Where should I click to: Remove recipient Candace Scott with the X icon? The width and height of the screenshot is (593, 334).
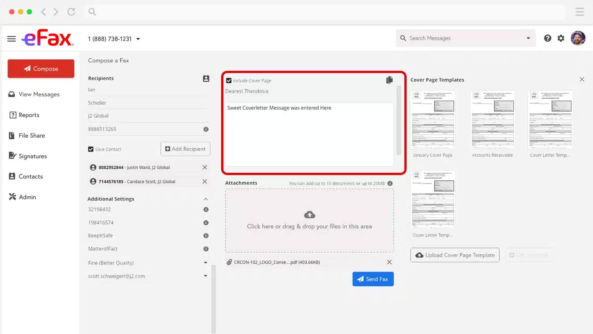204,181
